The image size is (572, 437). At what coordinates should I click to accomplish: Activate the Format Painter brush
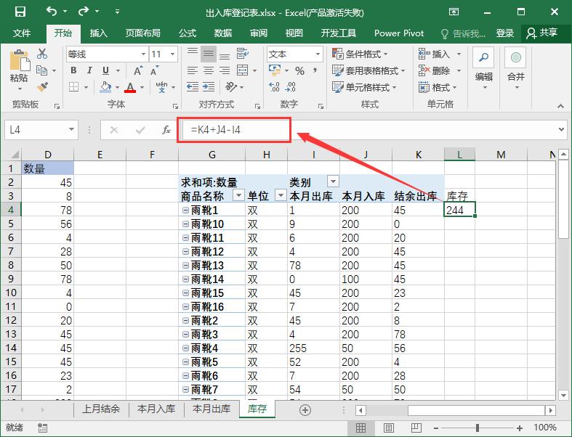pos(42,86)
